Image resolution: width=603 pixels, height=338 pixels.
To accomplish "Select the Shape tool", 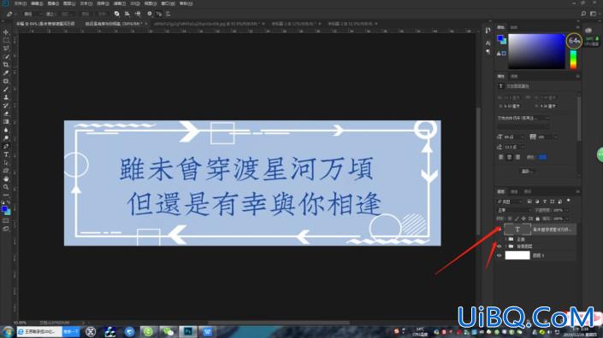I will pyautogui.click(x=6, y=171).
